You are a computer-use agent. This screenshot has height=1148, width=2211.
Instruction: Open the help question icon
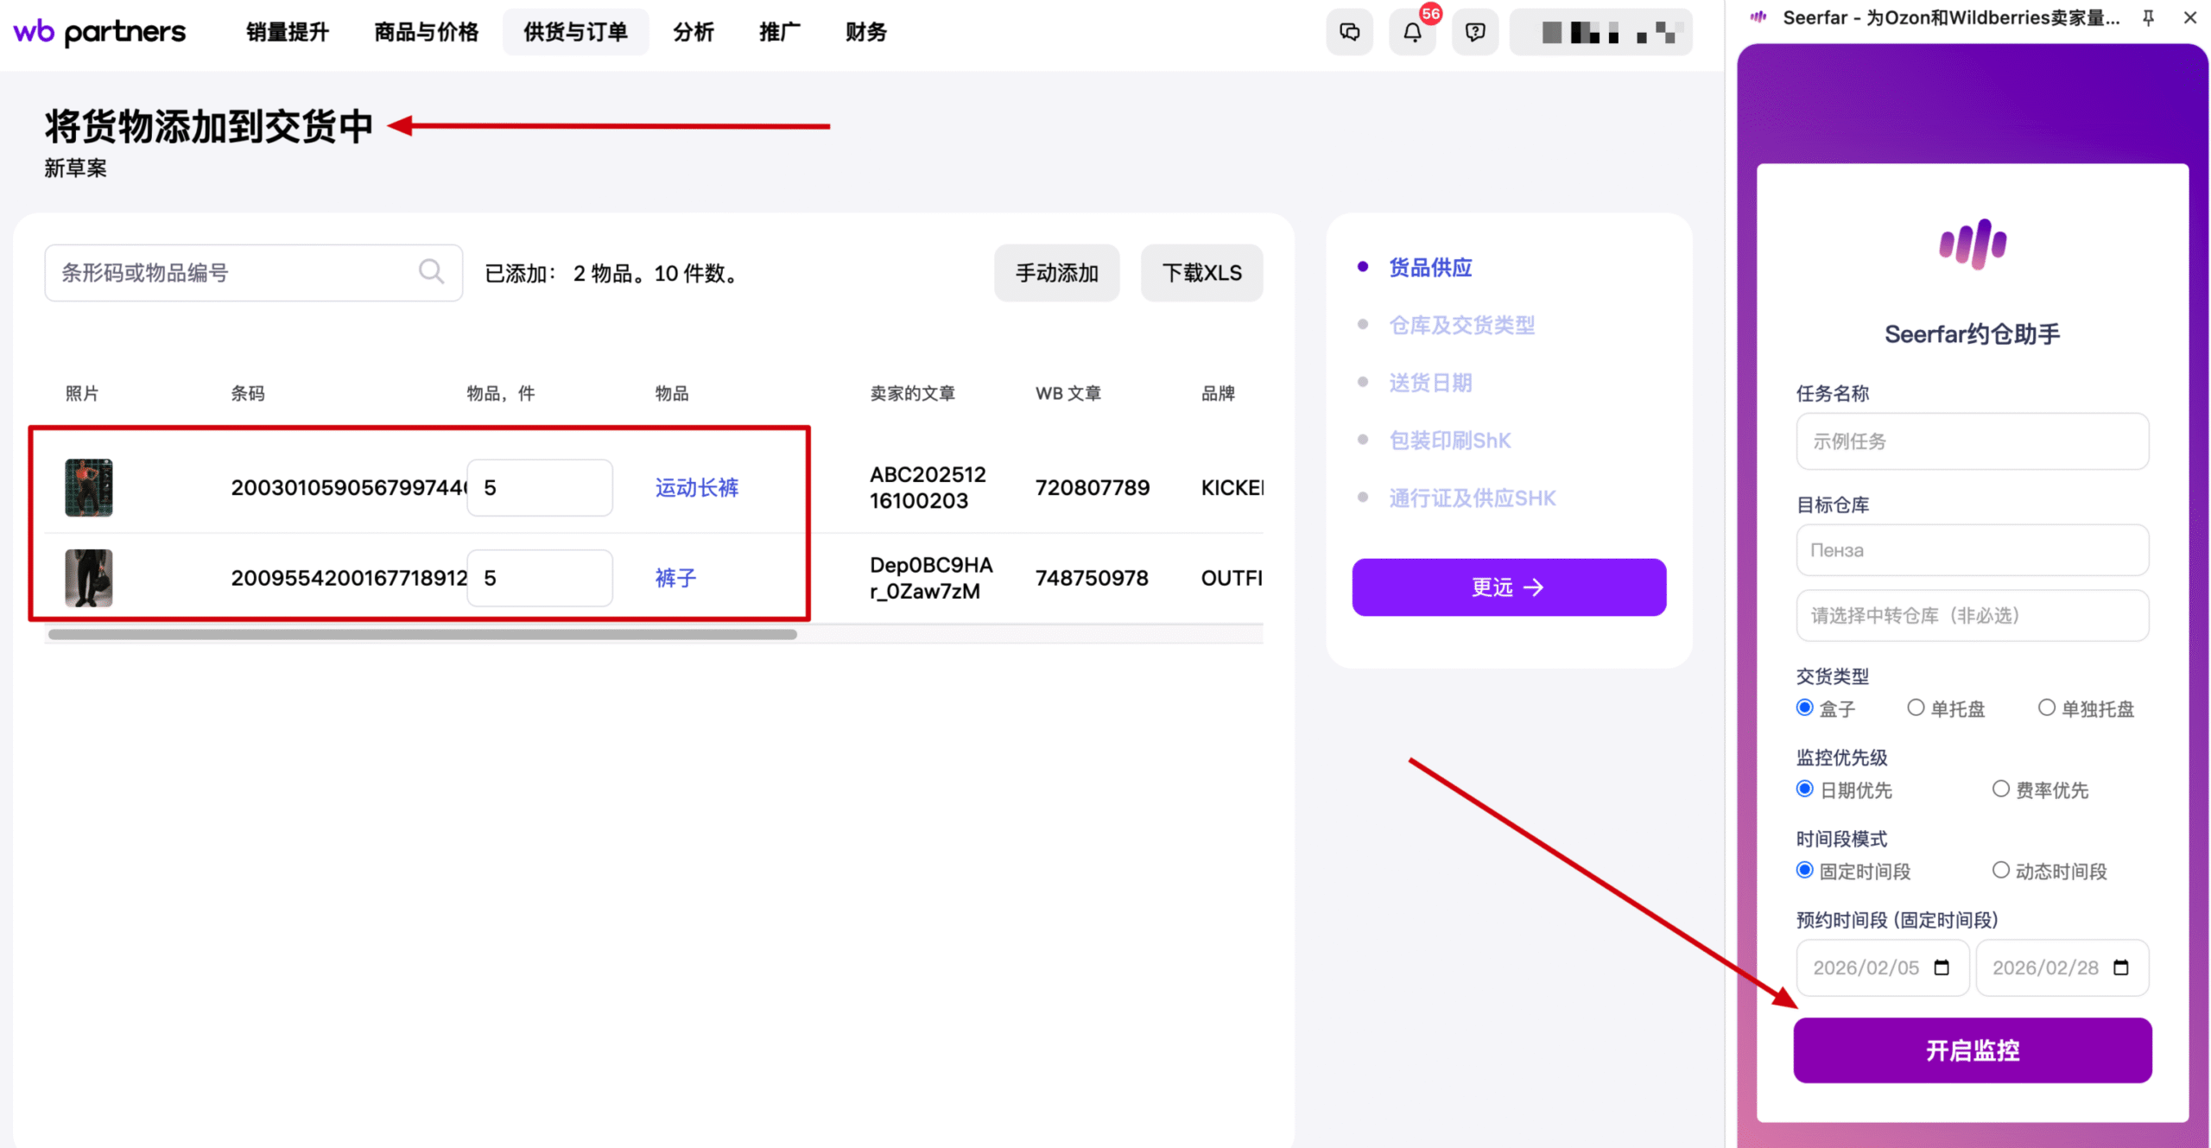[1475, 33]
